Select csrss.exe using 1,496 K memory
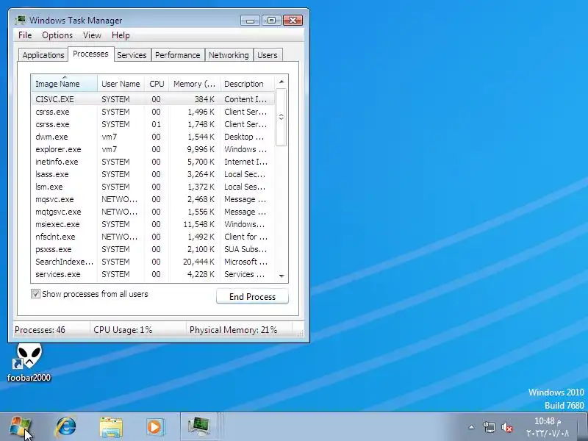 point(153,112)
